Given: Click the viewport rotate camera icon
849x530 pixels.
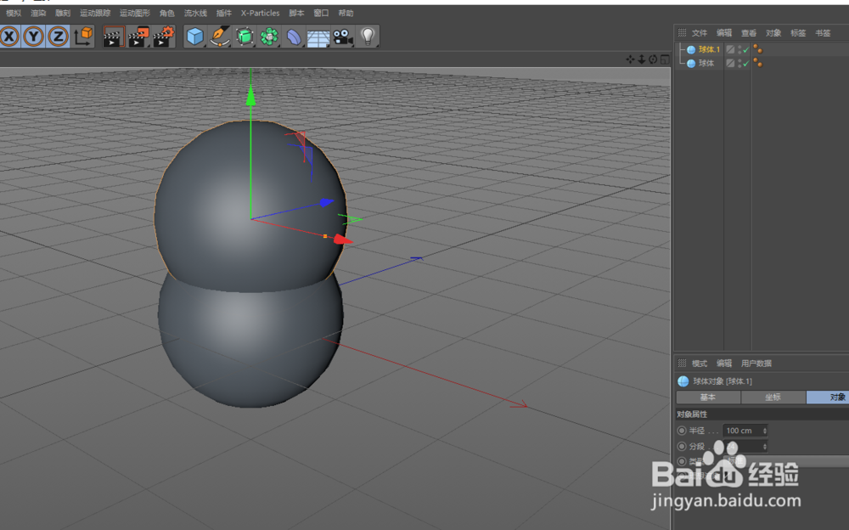Looking at the screenshot, I should pyautogui.click(x=653, y=59).
